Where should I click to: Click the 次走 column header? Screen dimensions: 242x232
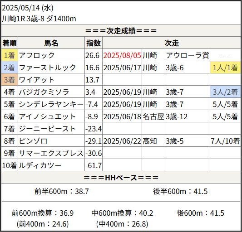[x=172, y=43]
